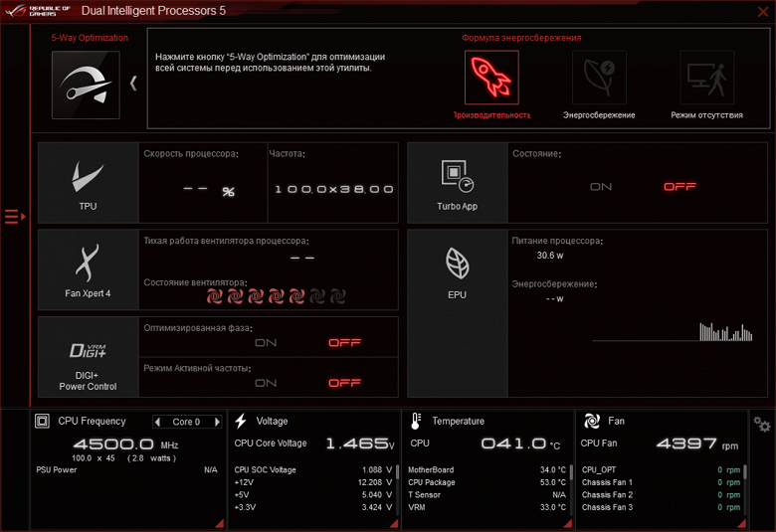Image resolution: width=776 pixels, height=532 pixels.
Task: Click the Fan monitor icon
Action: click(592, 422)
